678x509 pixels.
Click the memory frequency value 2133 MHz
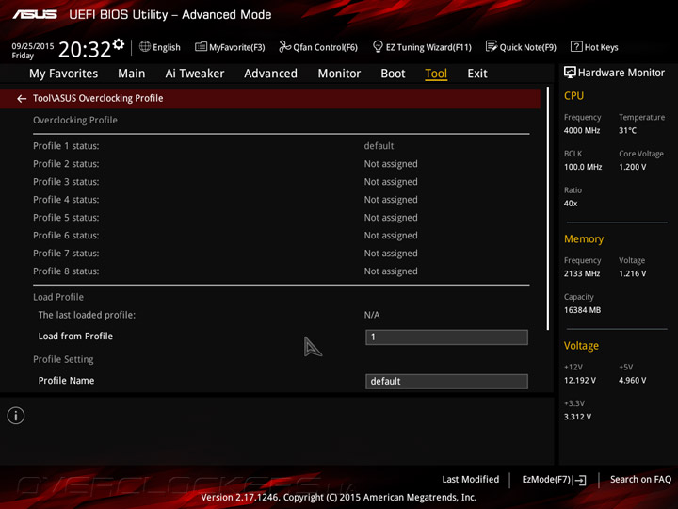click(582, 273)
